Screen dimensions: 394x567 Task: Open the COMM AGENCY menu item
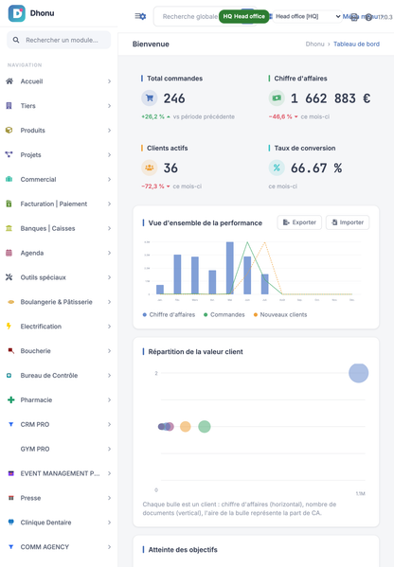(x=59, y=547)
